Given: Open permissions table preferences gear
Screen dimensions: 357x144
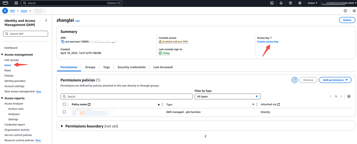Looking at the screenshot, I should pos(349,96).
